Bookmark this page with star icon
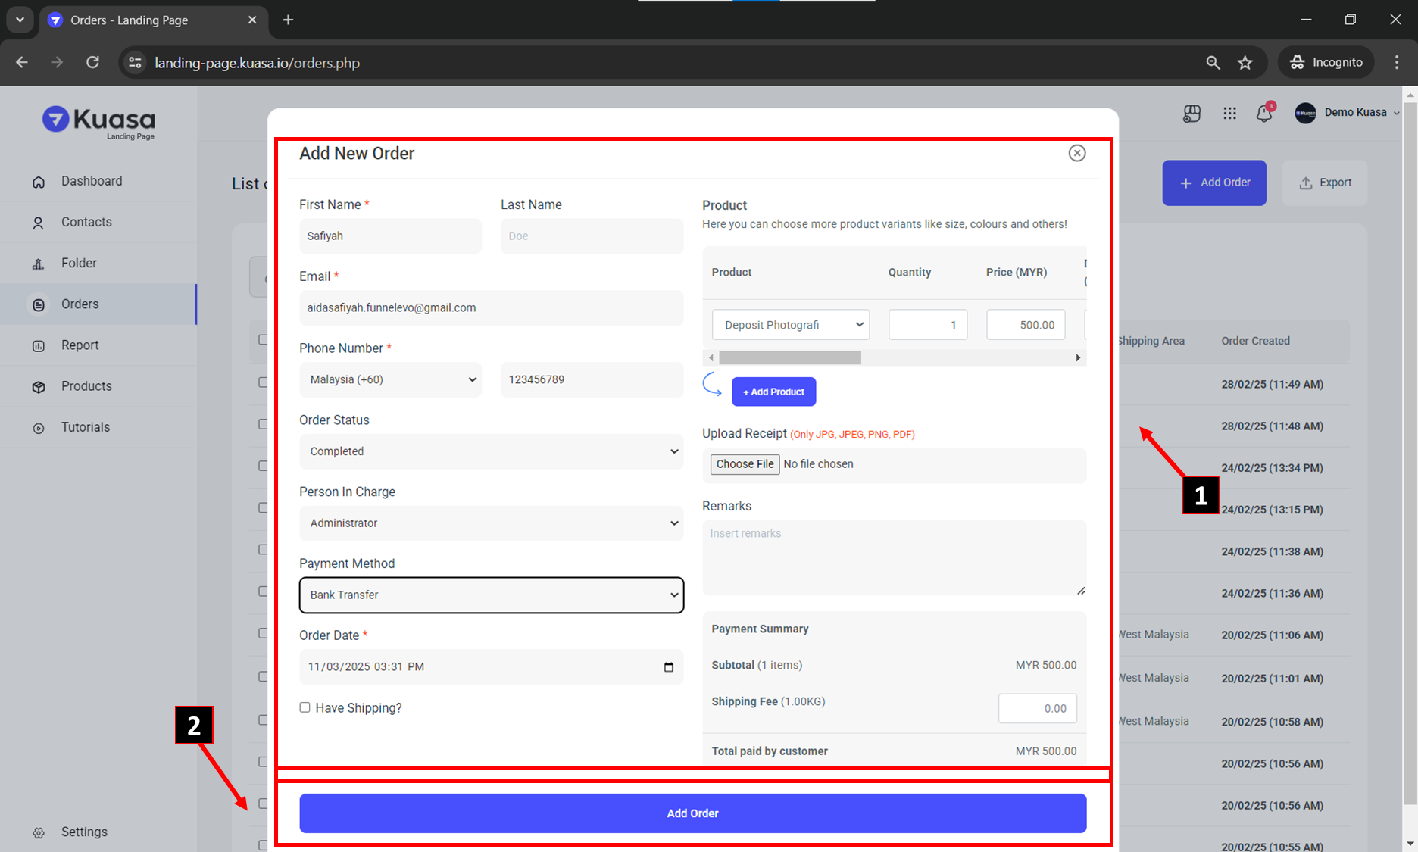 click(x=1245, y=63)
